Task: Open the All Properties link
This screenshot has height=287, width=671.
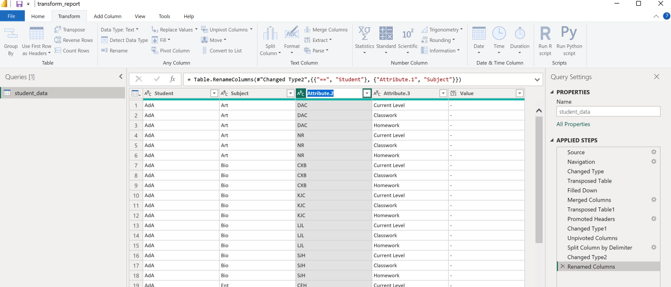Action: pyautogui.click(x=573, y=124)
